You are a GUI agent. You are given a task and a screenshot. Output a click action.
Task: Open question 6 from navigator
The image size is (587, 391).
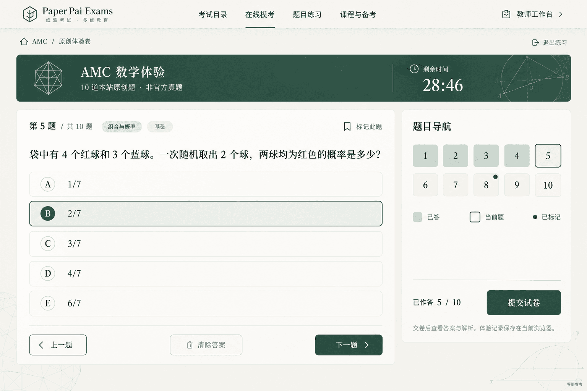click(x=425, y=185)
